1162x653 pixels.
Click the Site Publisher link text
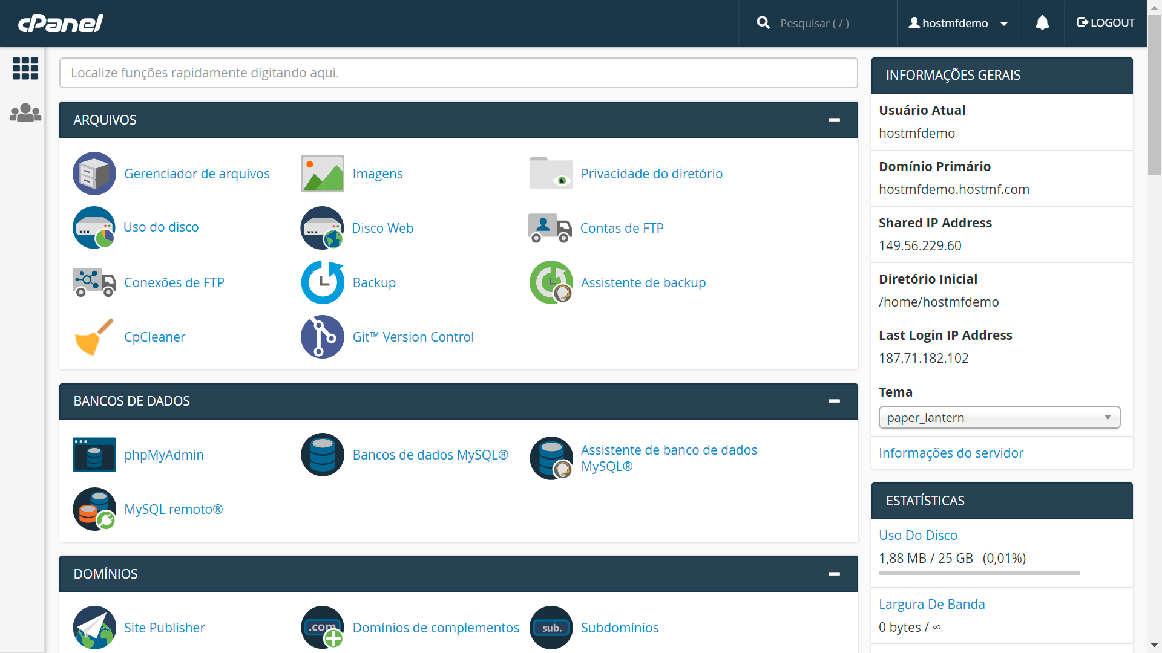point(165,628)
